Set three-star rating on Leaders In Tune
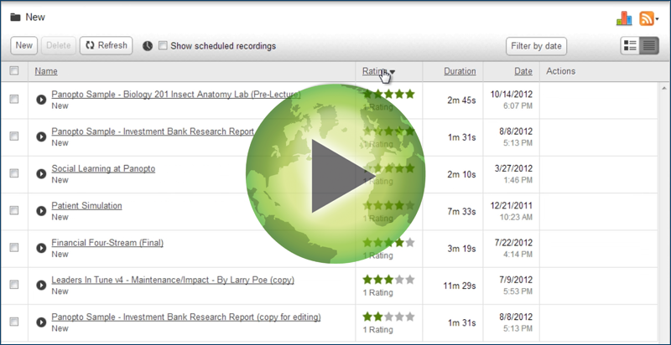 coord(388,280)
